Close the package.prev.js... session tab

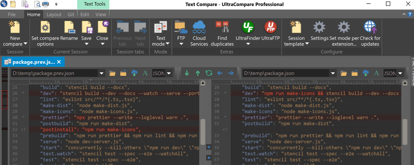pyautogui.click(x=59, y=62)
